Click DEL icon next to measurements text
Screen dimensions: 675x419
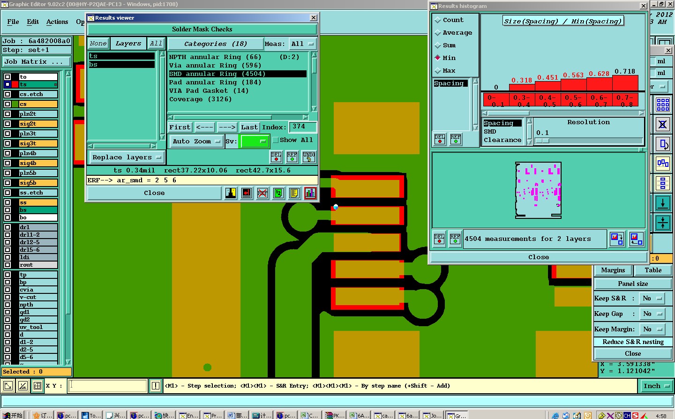(439, 239)
